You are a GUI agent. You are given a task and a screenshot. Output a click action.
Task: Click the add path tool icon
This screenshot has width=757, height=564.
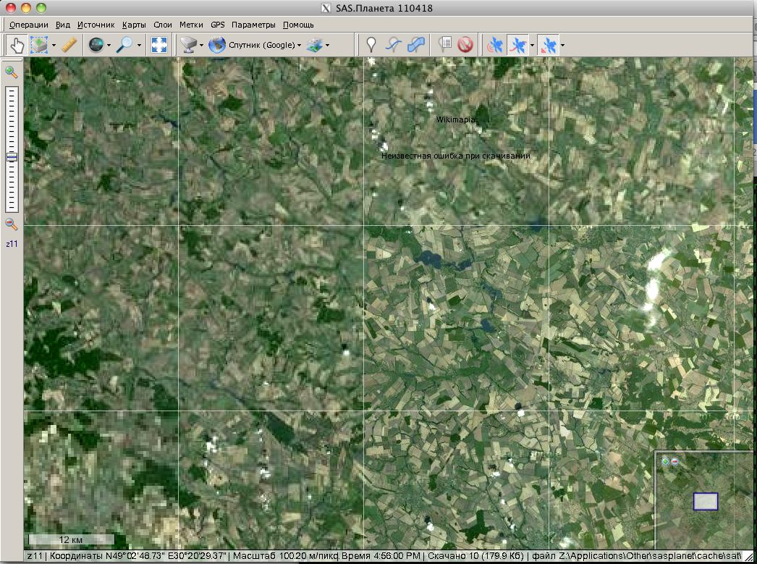(393, 45)
